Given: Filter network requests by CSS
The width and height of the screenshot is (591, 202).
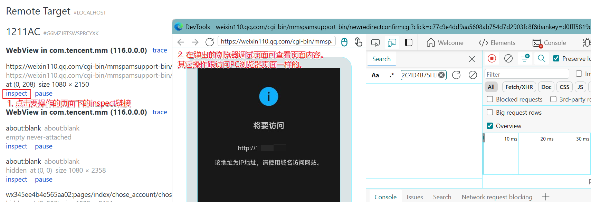Looking at the screenshot, I should [564, 87].
